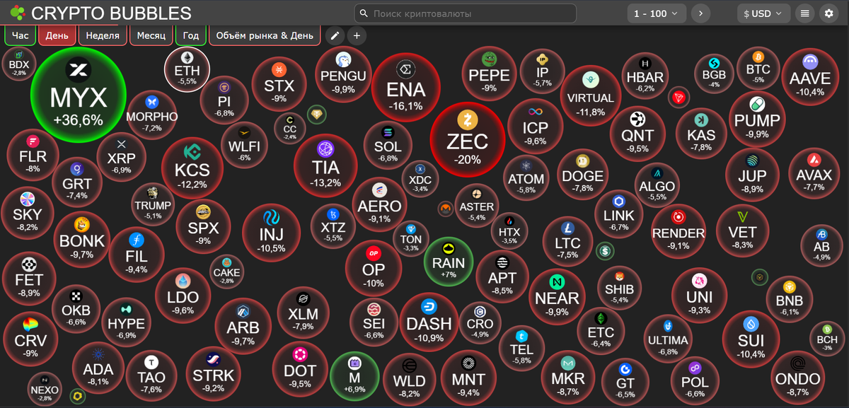Viewport: 849px width, 408px height.
Task: Open the MYX bubble
Action: pyautogui.click(x=79, y=94)
